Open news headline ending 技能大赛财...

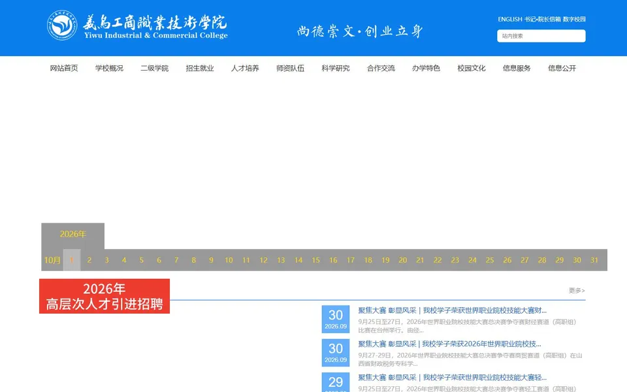click(452, 310)
